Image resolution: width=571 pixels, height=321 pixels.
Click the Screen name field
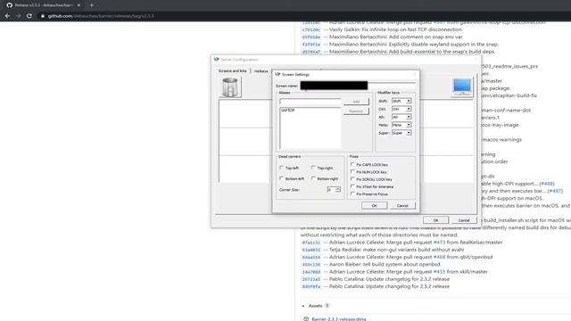coord(358,86)
